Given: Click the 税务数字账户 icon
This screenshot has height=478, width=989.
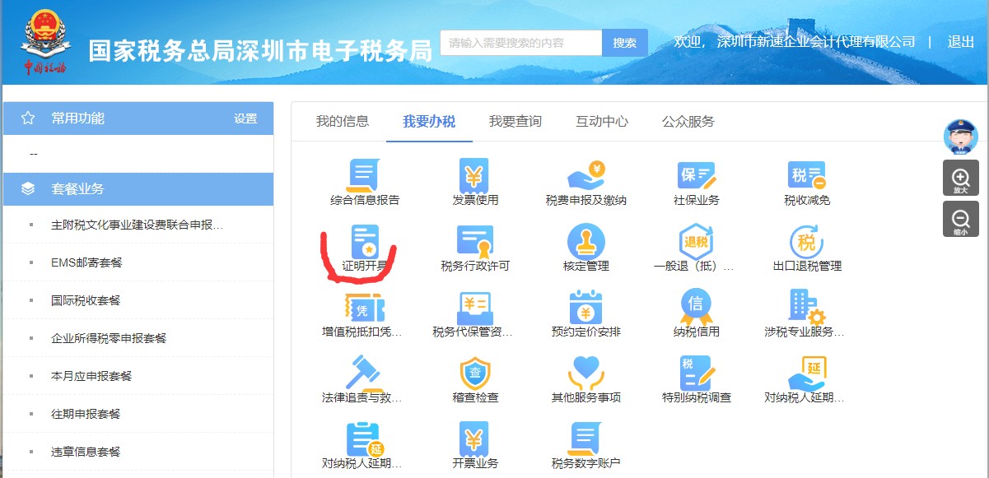Looking at the screenshot, I should (x=585, y=439).
